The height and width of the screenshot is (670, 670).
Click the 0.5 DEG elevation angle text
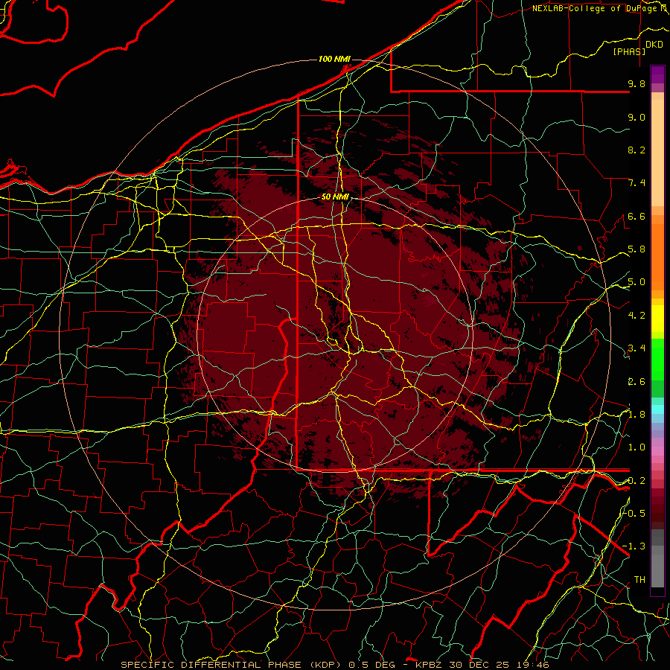(373, 665)
